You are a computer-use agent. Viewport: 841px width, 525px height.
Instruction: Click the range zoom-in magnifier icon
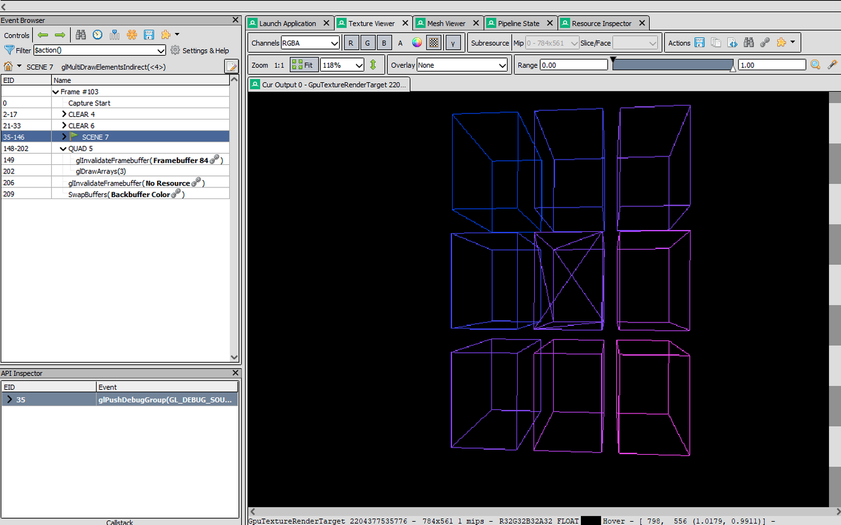point(815,64)
